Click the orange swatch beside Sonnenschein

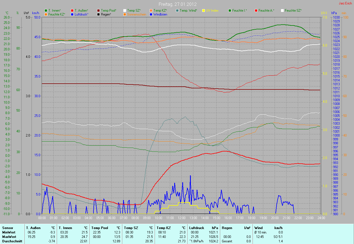[125, 14]
